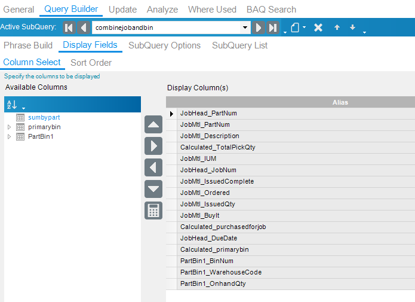Select JobMtl_Description row
Viewport: 415px width, 302px height.
pos(296,136)
